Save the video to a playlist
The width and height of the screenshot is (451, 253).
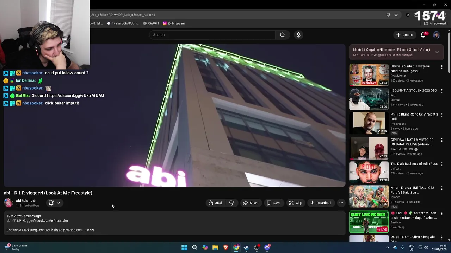(274, 203)
